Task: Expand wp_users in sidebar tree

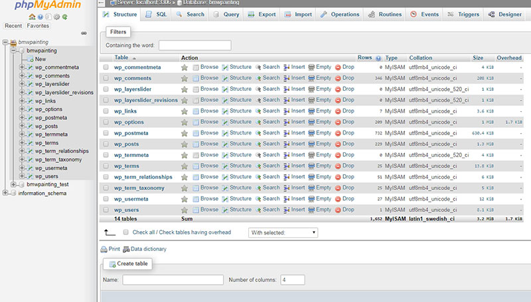Action: click(22, 176)
